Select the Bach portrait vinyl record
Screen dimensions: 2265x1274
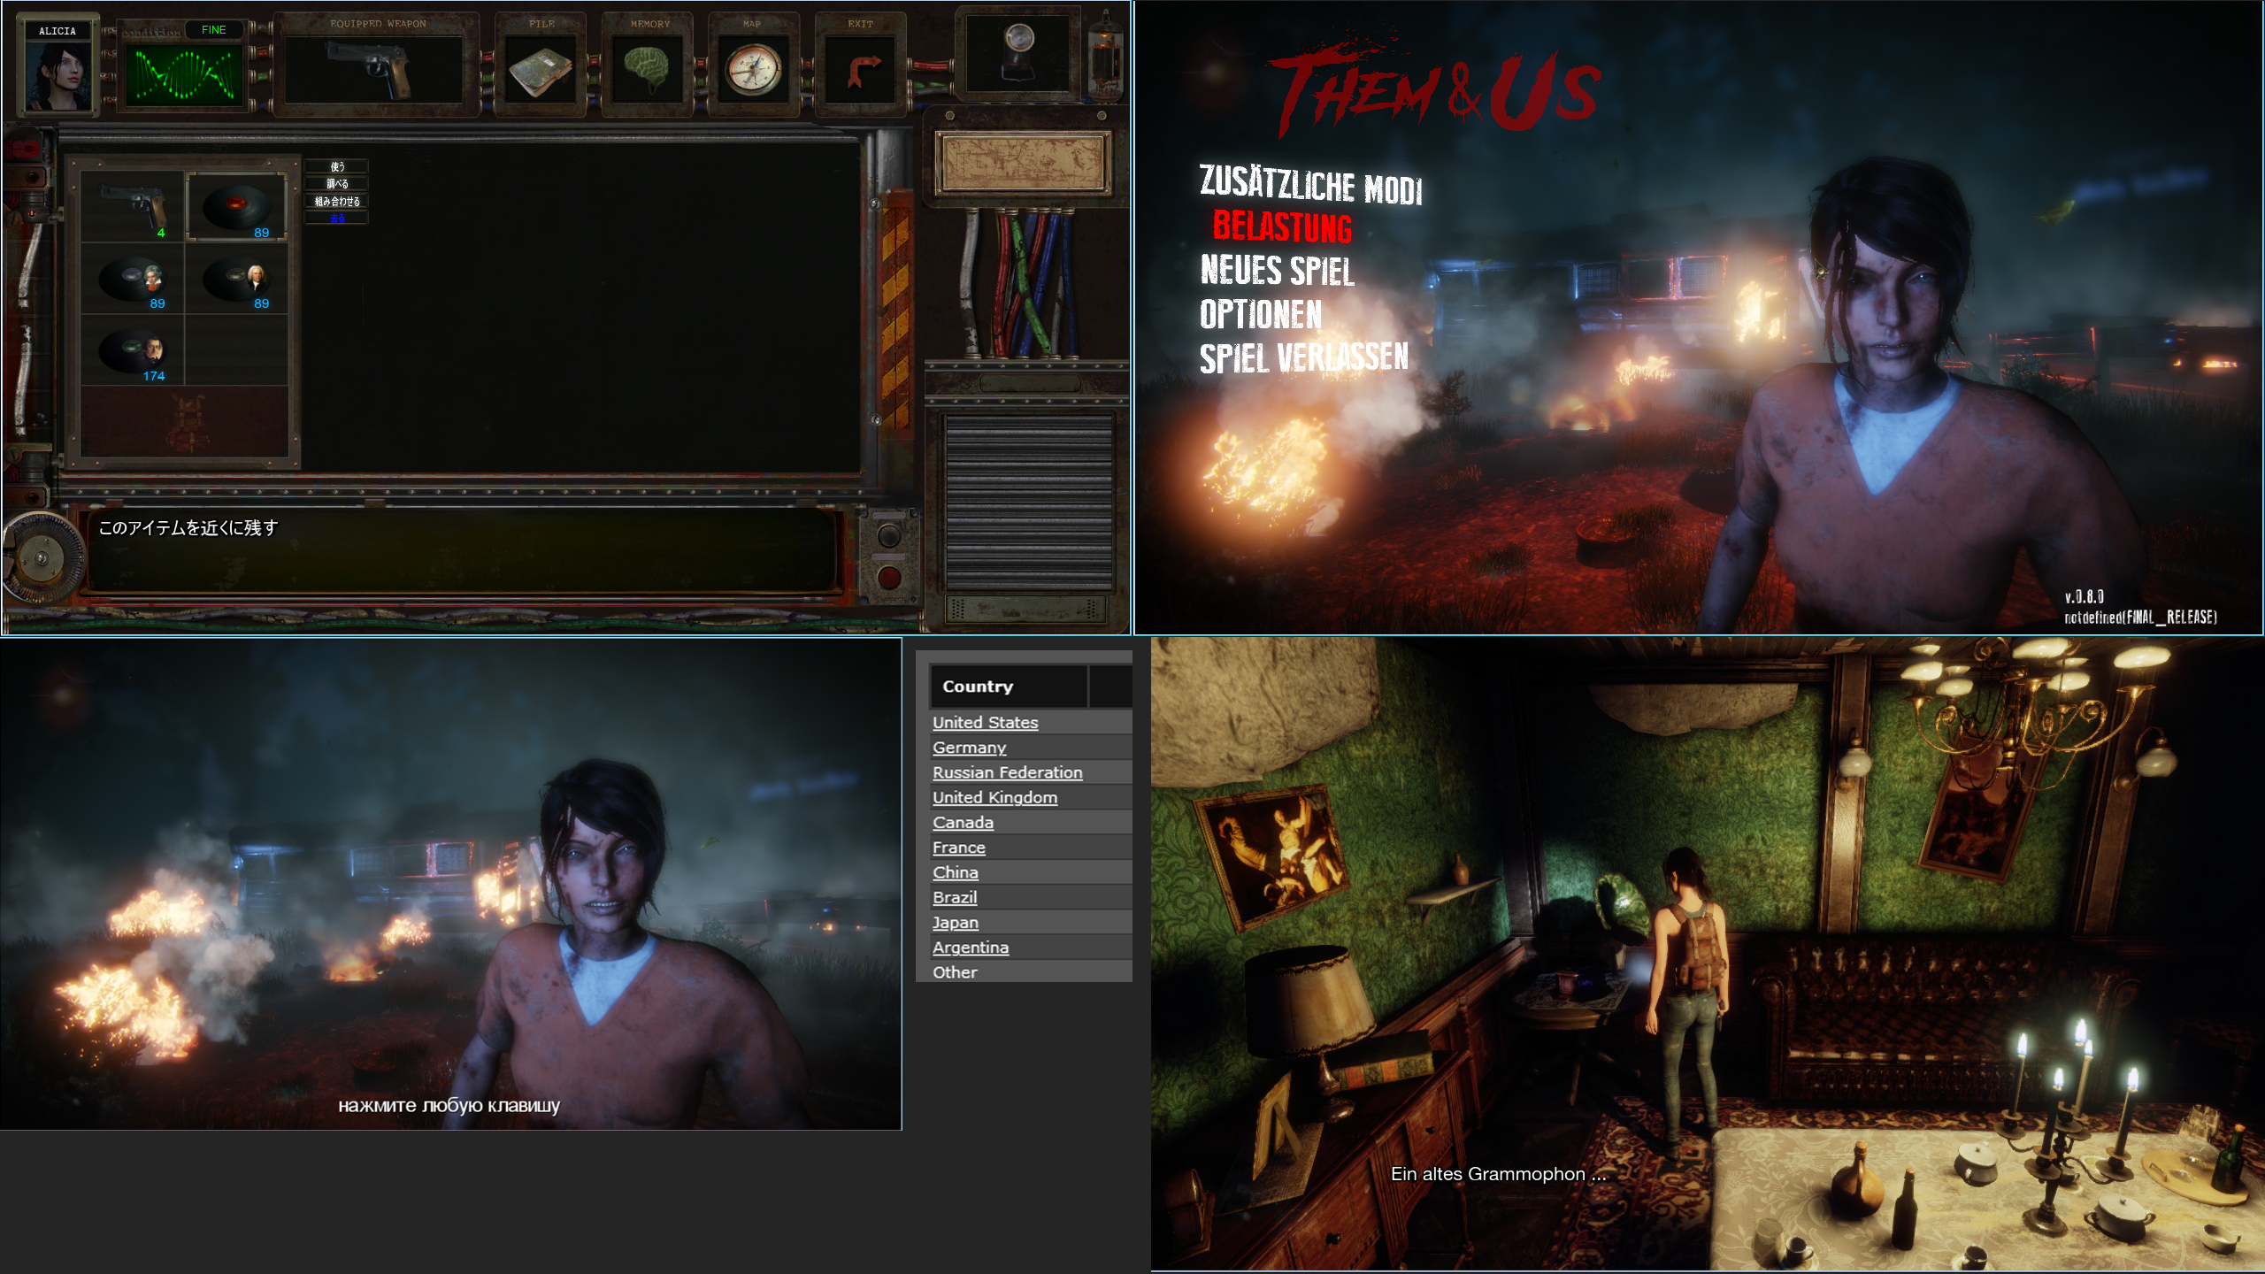pos(235,280)
